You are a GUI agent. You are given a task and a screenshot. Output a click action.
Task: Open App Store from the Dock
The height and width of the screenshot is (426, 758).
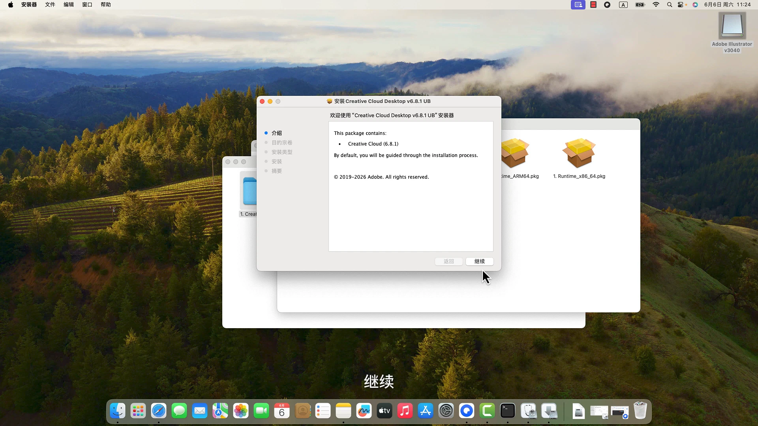426,411
